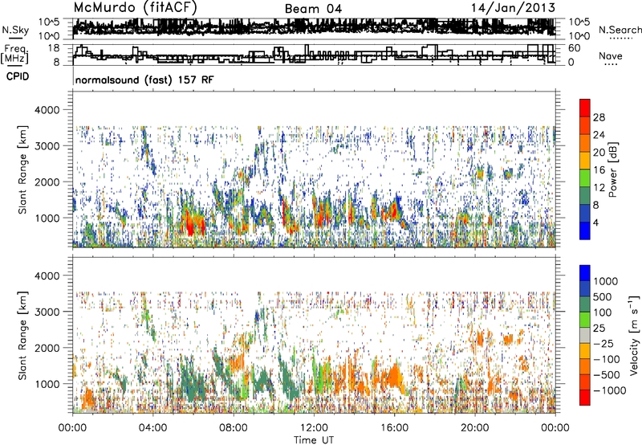Click the Velocity [m s-1] colorbar title
This screenshot has height=445, width=642.
[x=634, y=335]
